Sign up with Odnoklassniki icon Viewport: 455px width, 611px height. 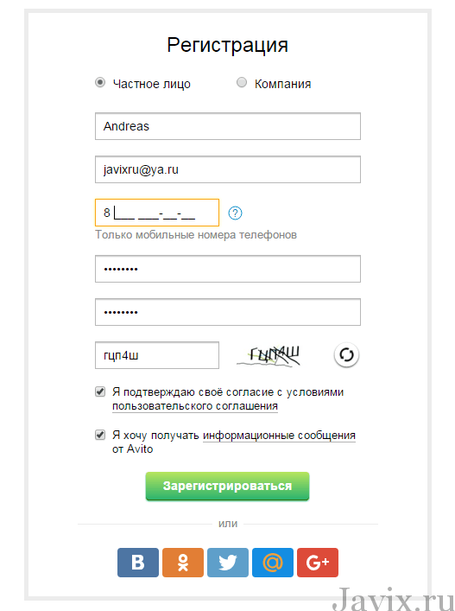pyautogui.click(x=183, y=563)
